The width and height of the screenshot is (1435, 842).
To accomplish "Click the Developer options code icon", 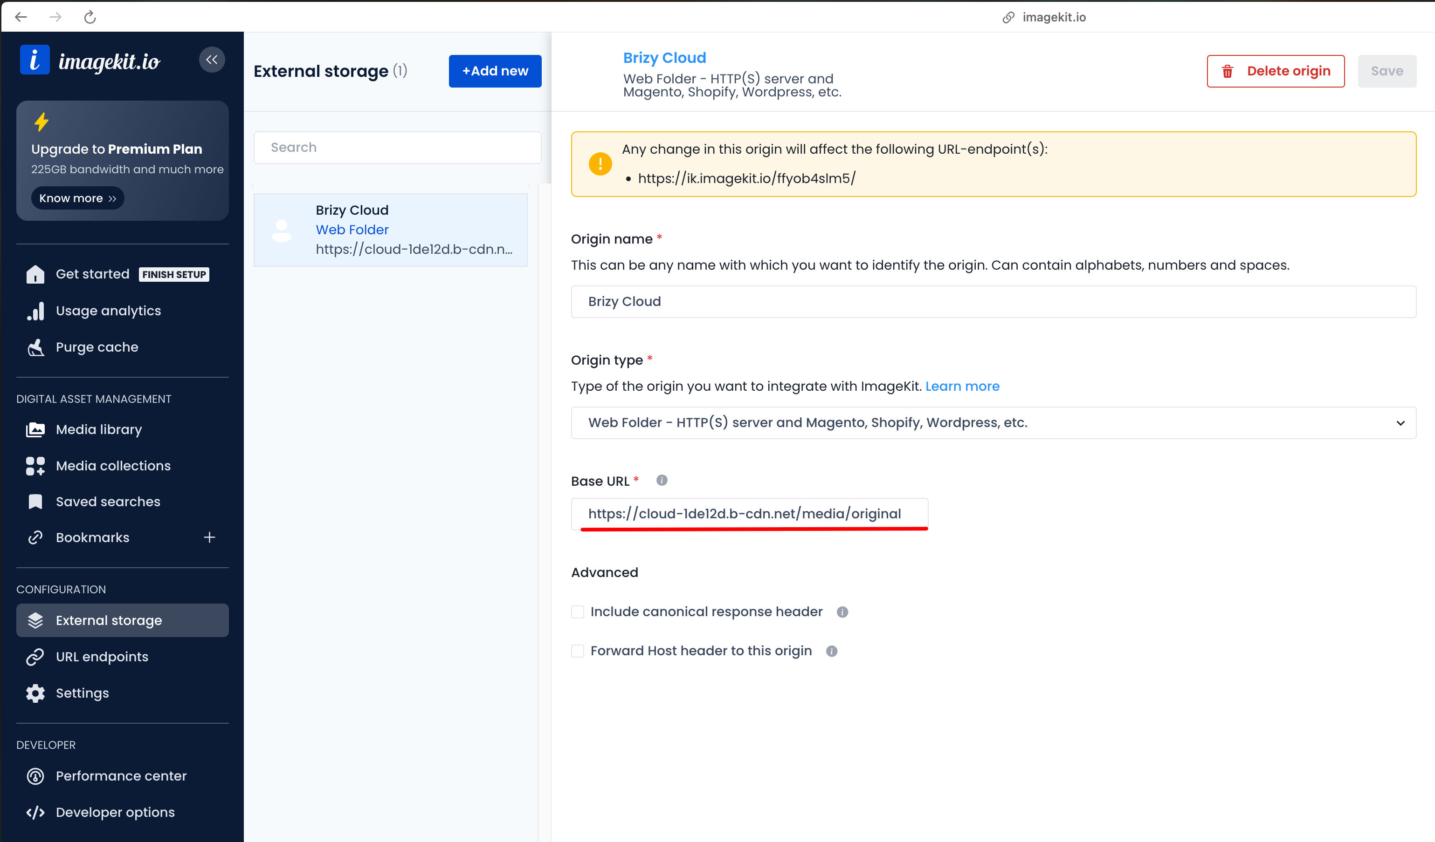I will pyautogui.click(x=35, y=813).
